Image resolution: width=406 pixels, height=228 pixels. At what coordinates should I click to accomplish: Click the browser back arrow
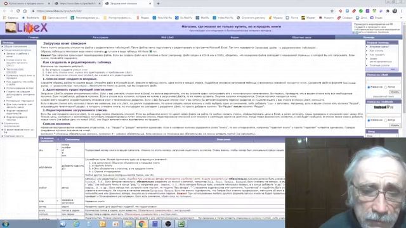pos(4,11)
